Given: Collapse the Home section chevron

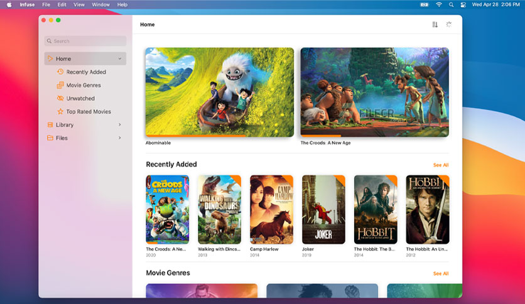Looking at the screenshot, I should point(120,58).
